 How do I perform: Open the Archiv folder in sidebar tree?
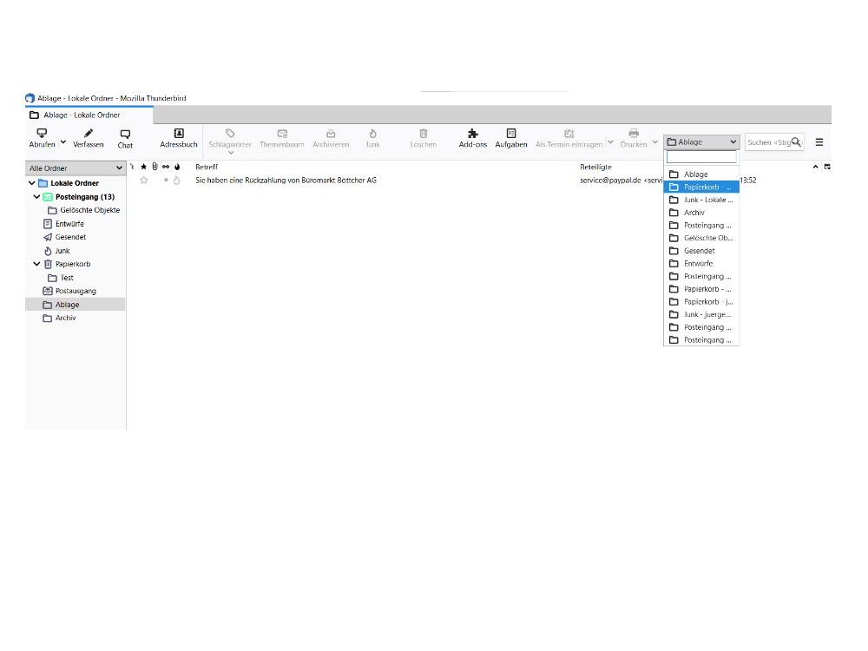point(65,319)
